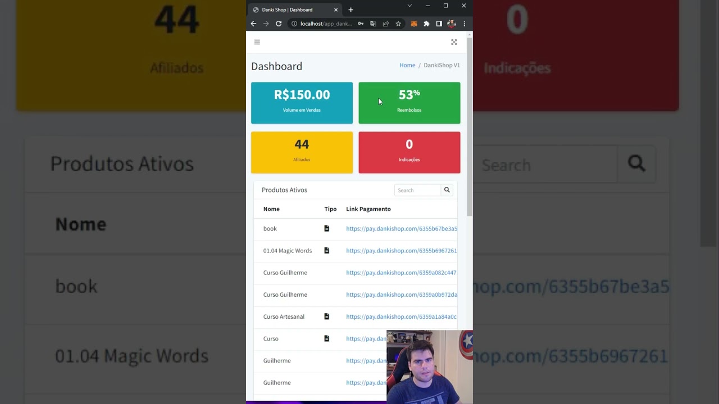The height and width of the screenshot is (404, 719).
Task: Click the Tipo column header
Action: click(x=330, y=209)
